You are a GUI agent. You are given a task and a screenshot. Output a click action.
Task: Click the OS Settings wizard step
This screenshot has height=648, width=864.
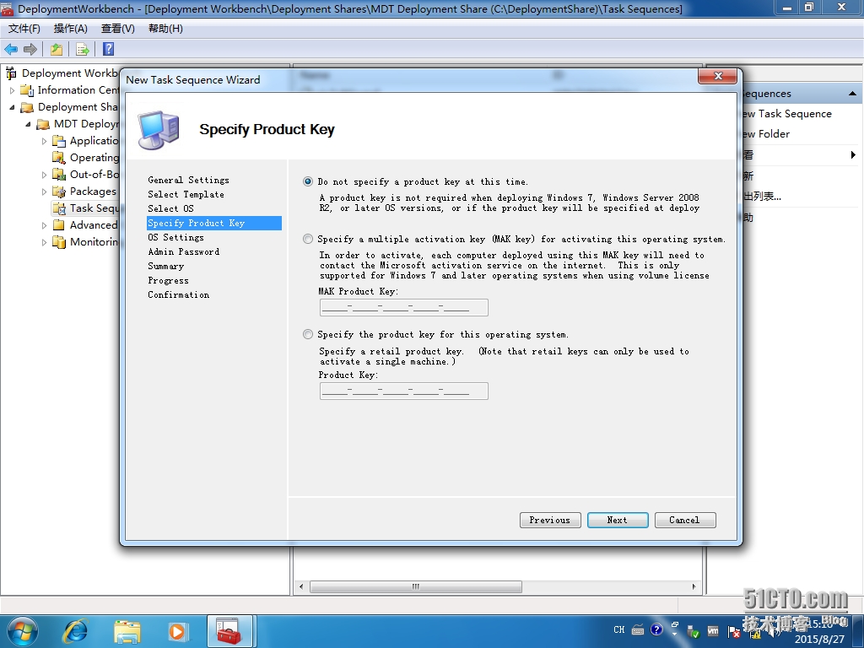pyautogui.click(x=175, y=237)
